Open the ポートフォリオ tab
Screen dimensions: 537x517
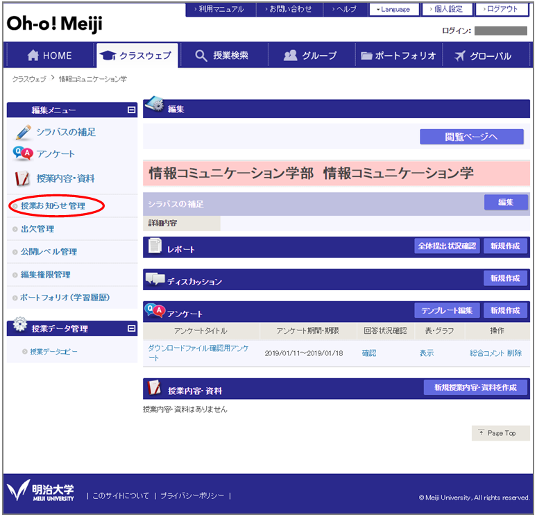[x=399, y=55]
